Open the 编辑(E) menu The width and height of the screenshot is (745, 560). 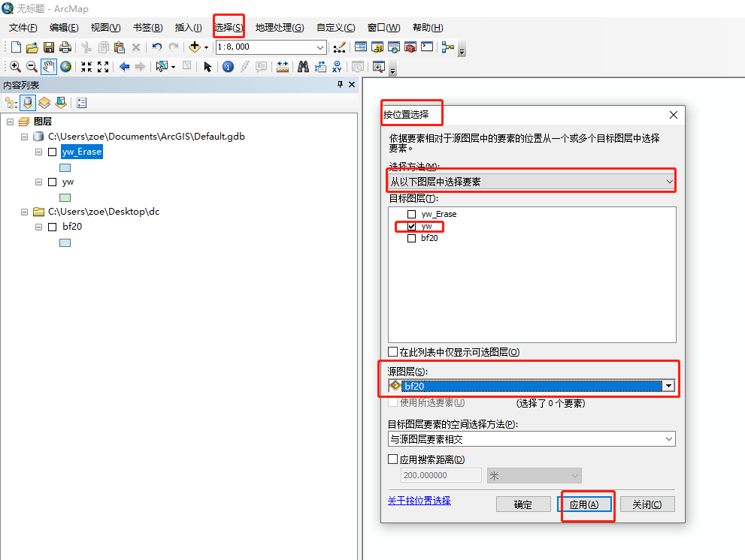click(x=64, y=28)
